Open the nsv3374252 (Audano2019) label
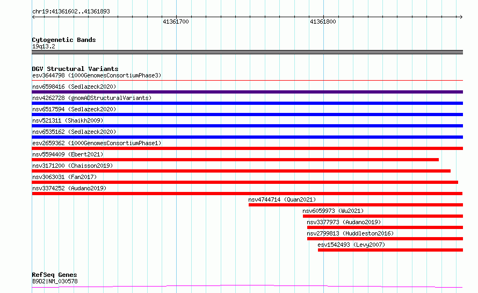This screenshot has width=478, height=293. pyautogui.click(x=69, y=188)
